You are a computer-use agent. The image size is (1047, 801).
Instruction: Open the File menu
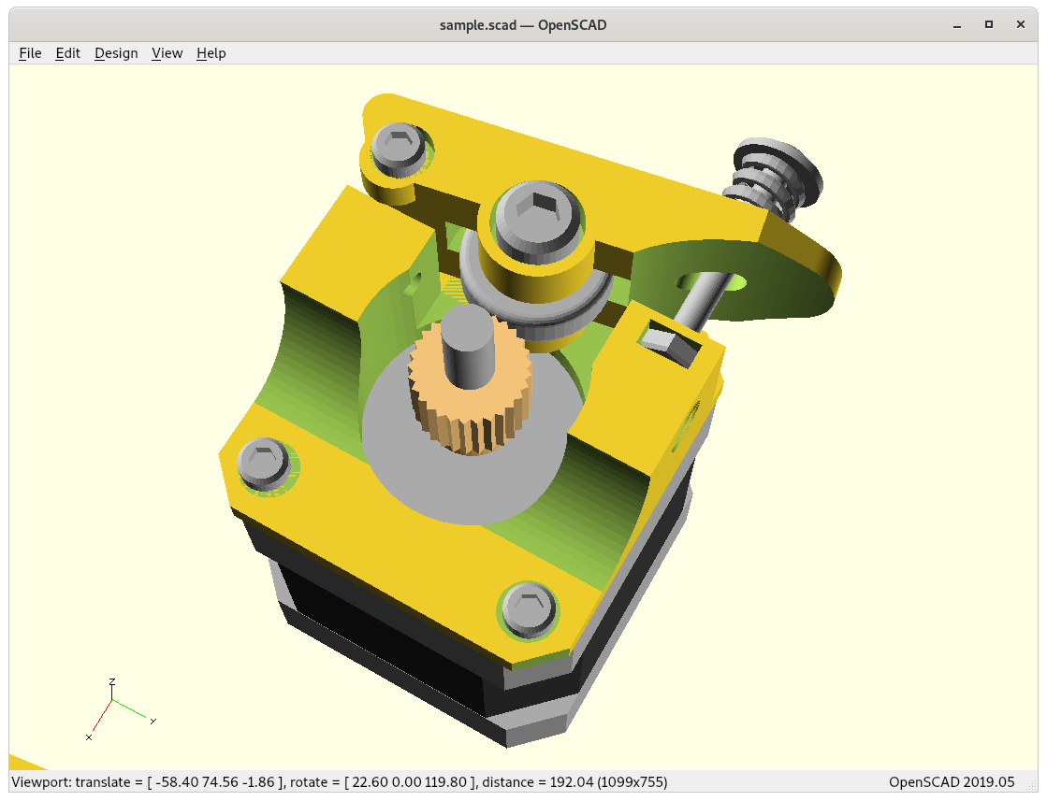(30, 53)
